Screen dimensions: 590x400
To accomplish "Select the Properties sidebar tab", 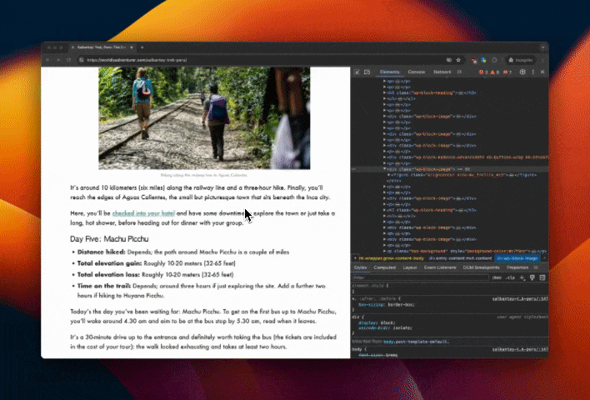I will (x=517, y=267).
